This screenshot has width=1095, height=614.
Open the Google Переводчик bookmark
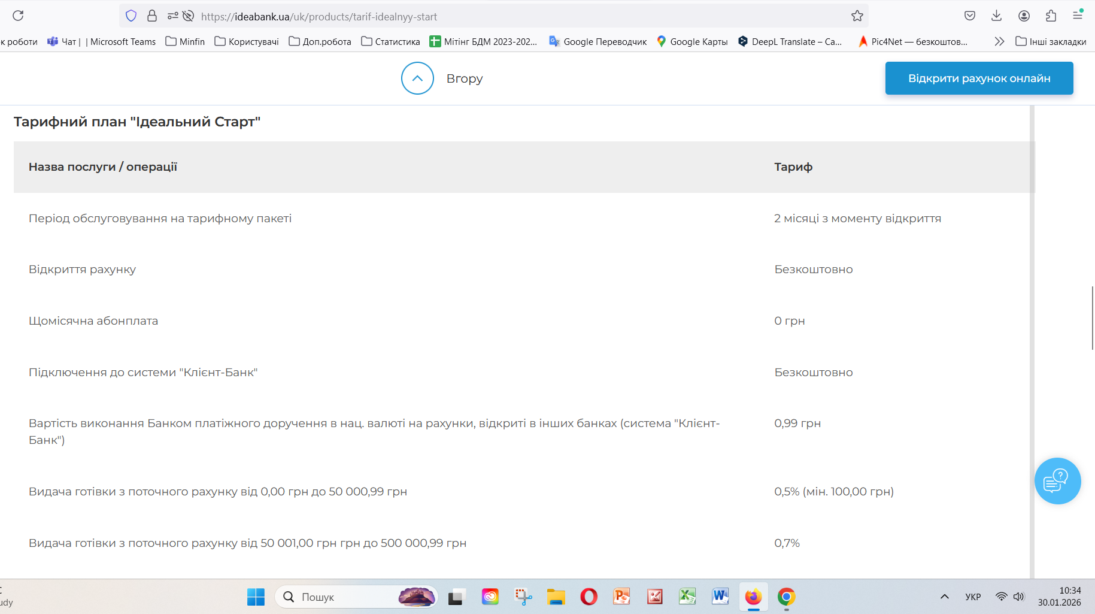[x=598, y=41]
